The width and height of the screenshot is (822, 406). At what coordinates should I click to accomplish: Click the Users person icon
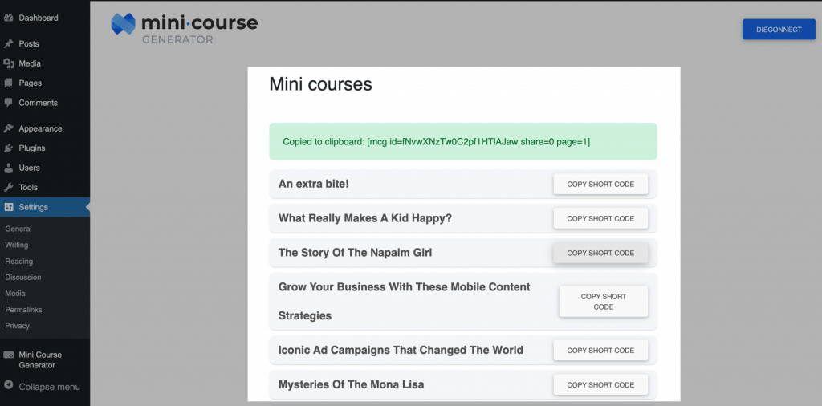click(x=9, y=168)
